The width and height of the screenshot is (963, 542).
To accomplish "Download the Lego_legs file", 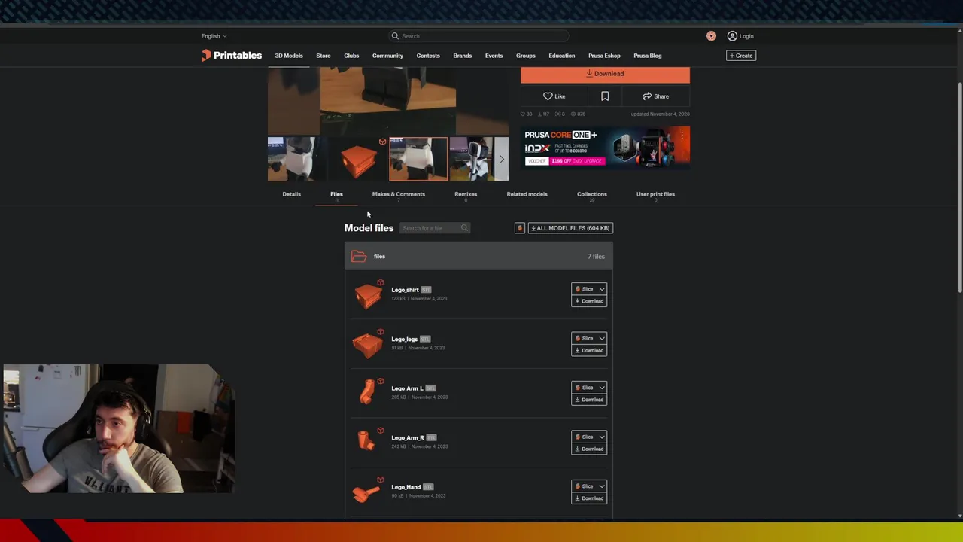I will tap(589, 350).
